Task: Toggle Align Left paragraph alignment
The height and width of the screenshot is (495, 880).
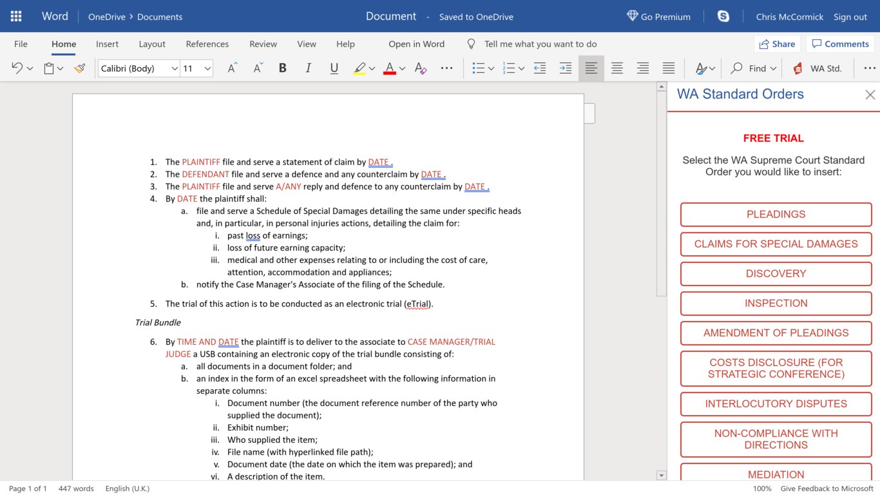Action: coord(591,68)
